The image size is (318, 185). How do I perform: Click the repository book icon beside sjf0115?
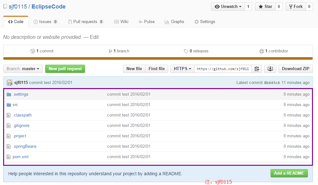click(5, 7)
